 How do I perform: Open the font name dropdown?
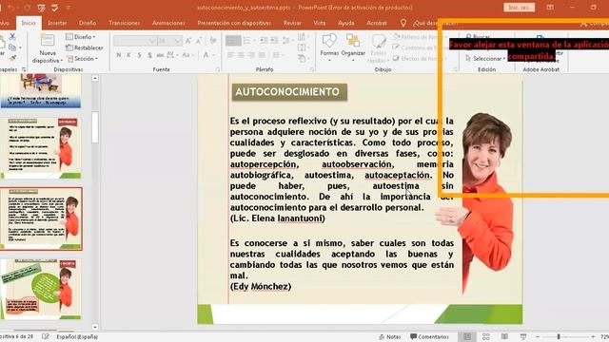coord(152,41)
